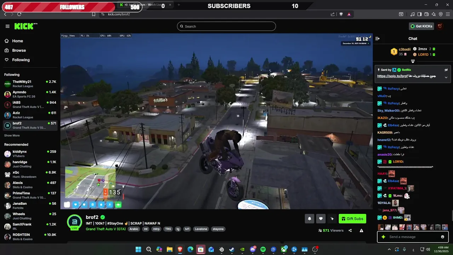Select the TRG tag
Image resolution: width=453 pixels, height=255 pixels.
pyautogui.click(x=168, y=229)
